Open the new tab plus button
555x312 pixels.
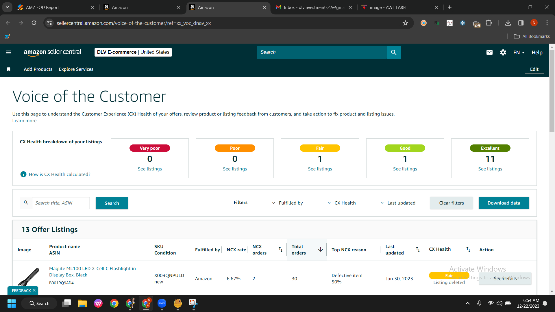pyautogui.click(x=449, y=7)
